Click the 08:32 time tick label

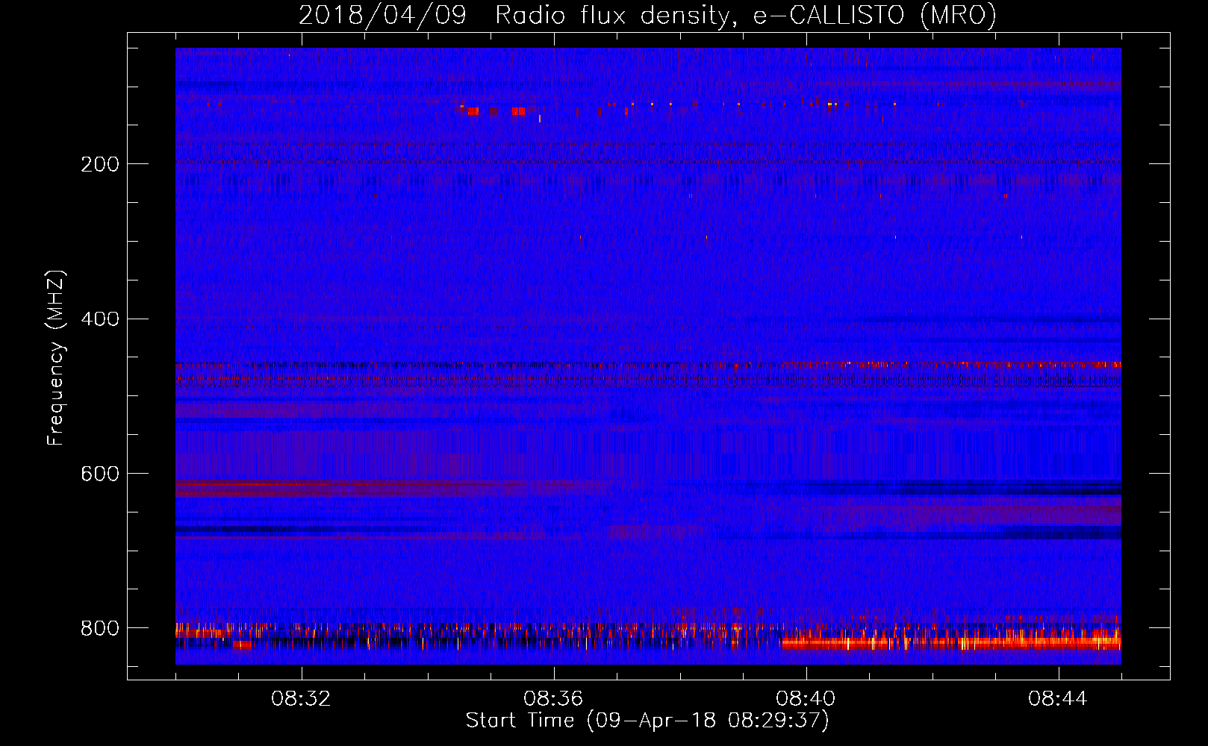point(301,699)
